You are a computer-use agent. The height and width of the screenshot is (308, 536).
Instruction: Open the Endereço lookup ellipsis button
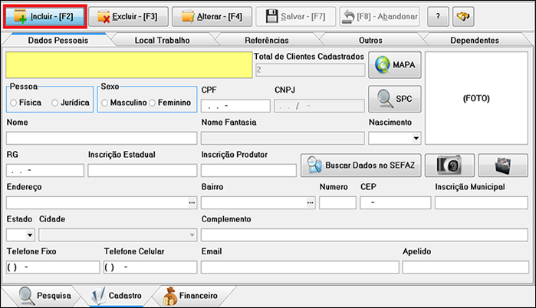click(x=191, y=202)
